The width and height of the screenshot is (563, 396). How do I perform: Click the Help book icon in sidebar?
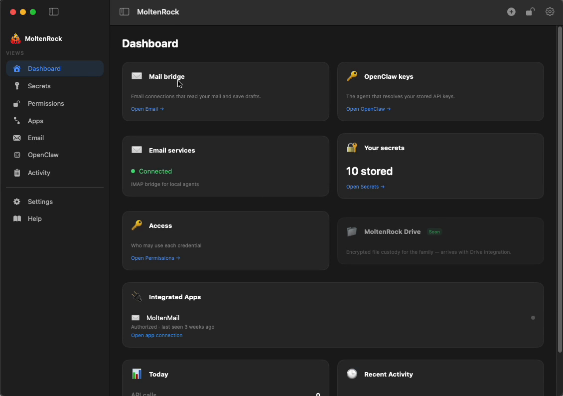click(17, 218)
